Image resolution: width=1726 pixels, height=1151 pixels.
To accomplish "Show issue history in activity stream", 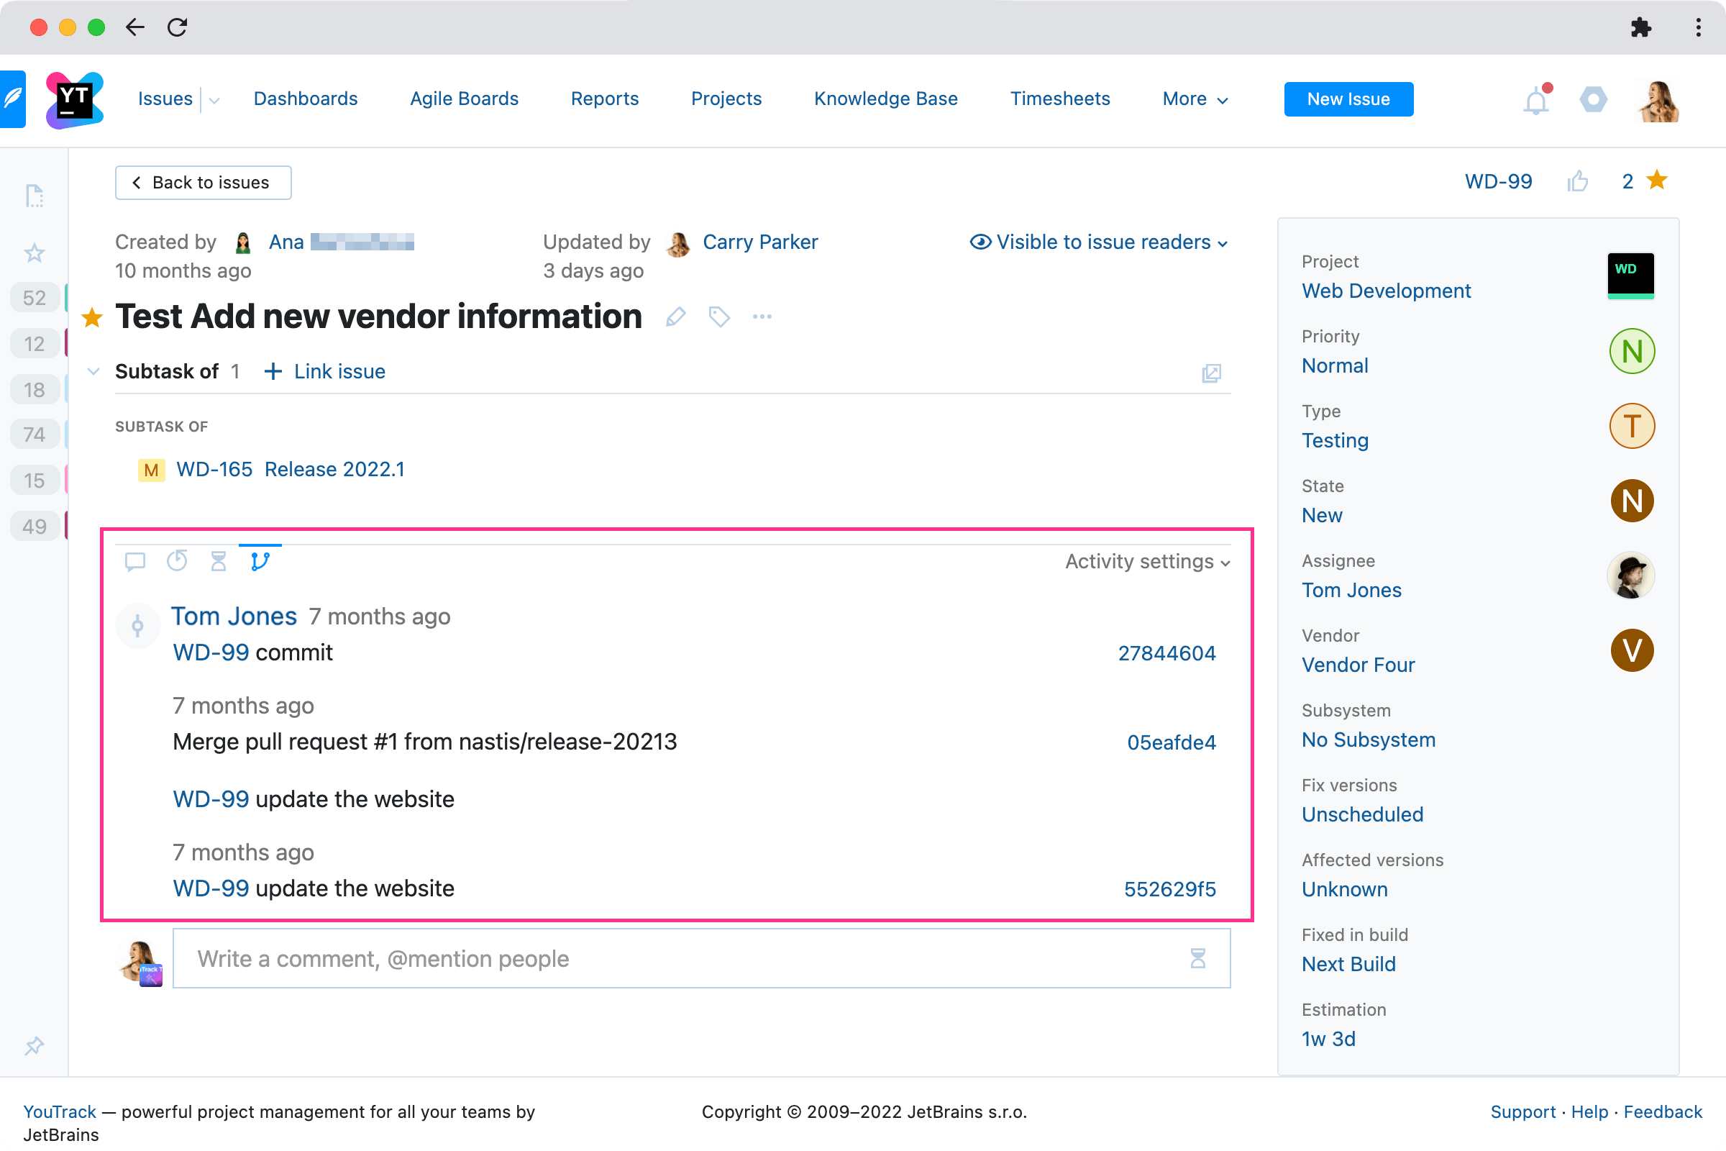I will pos(177,562).
